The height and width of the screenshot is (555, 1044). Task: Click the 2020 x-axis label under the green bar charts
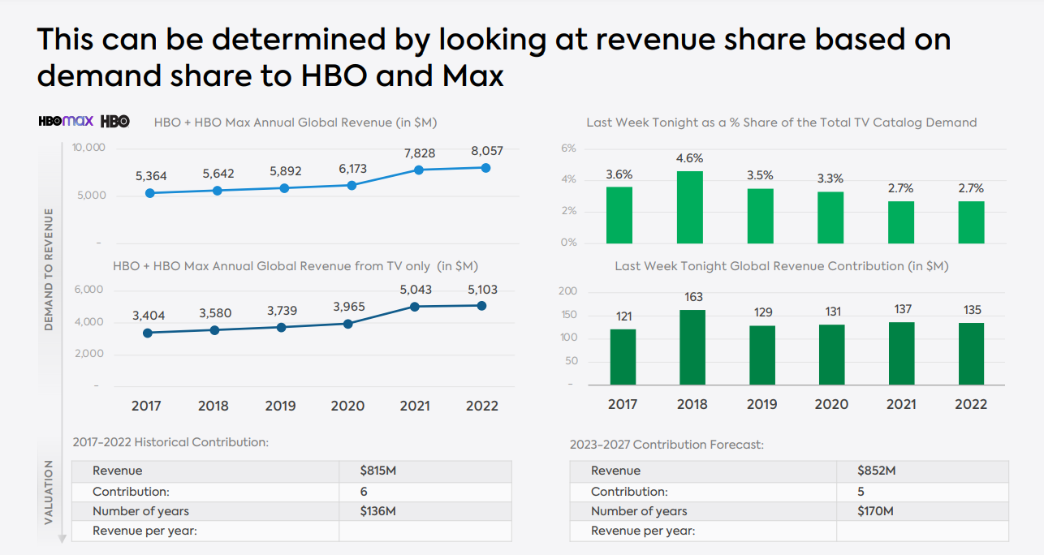point(831,404)
